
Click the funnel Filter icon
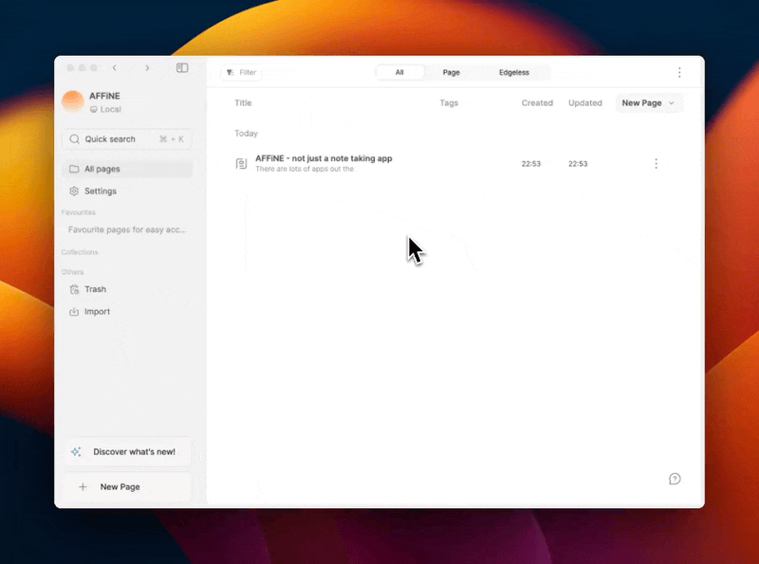(x=230, y=73)
